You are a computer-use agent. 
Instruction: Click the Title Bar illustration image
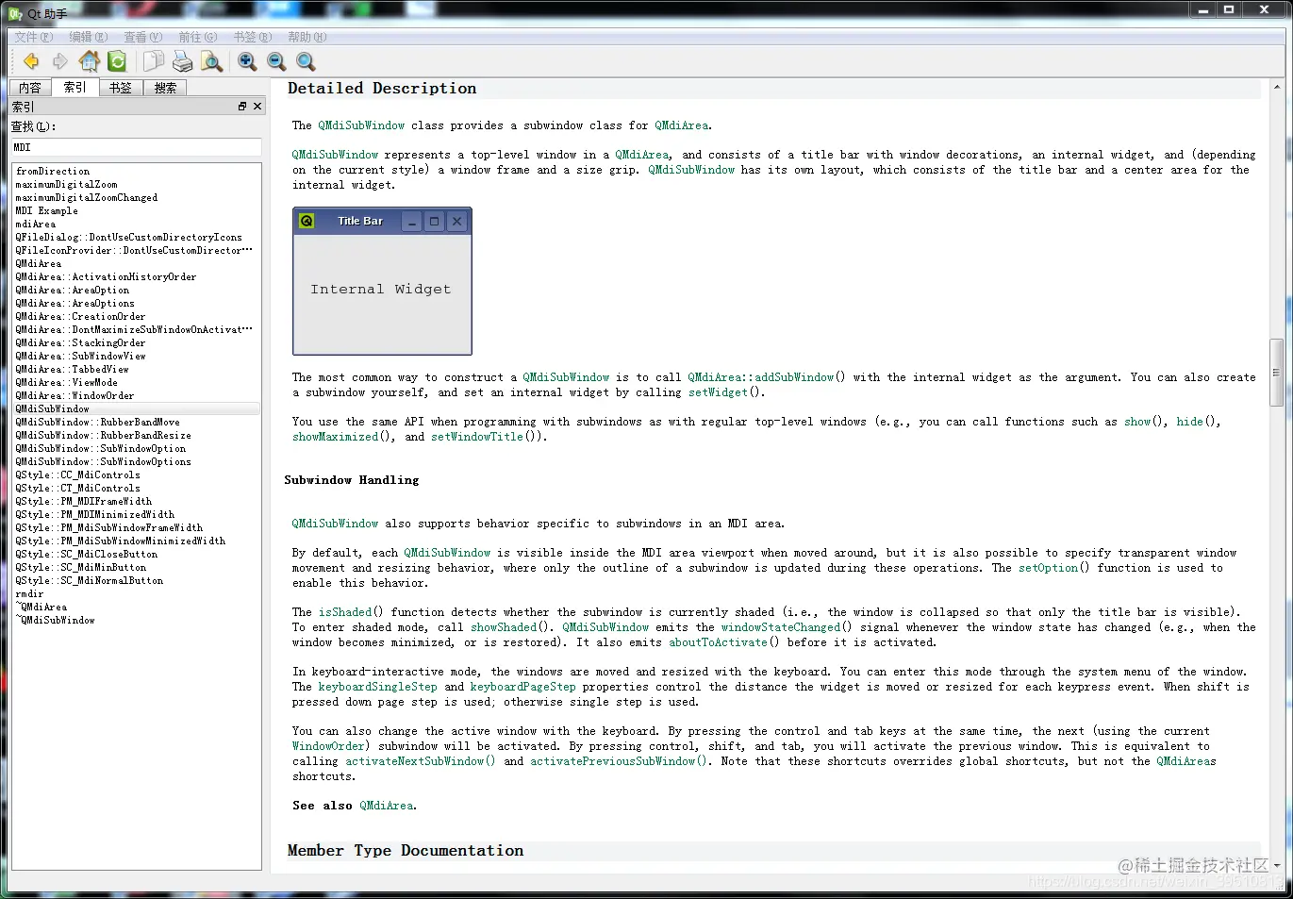coord(382,281)
